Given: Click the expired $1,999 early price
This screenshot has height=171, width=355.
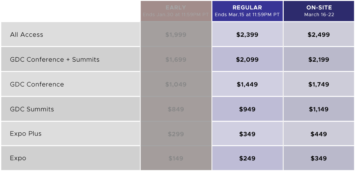Looking at the screenshot, I should [x=176, y=35].
